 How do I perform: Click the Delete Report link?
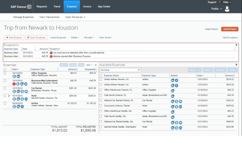tap(211, 29)
